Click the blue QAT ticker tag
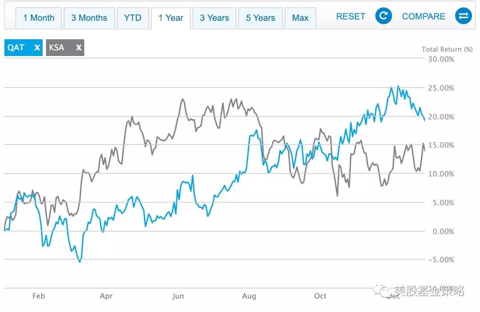The width and height of the screenshot is (480, 312). (16, 48)
